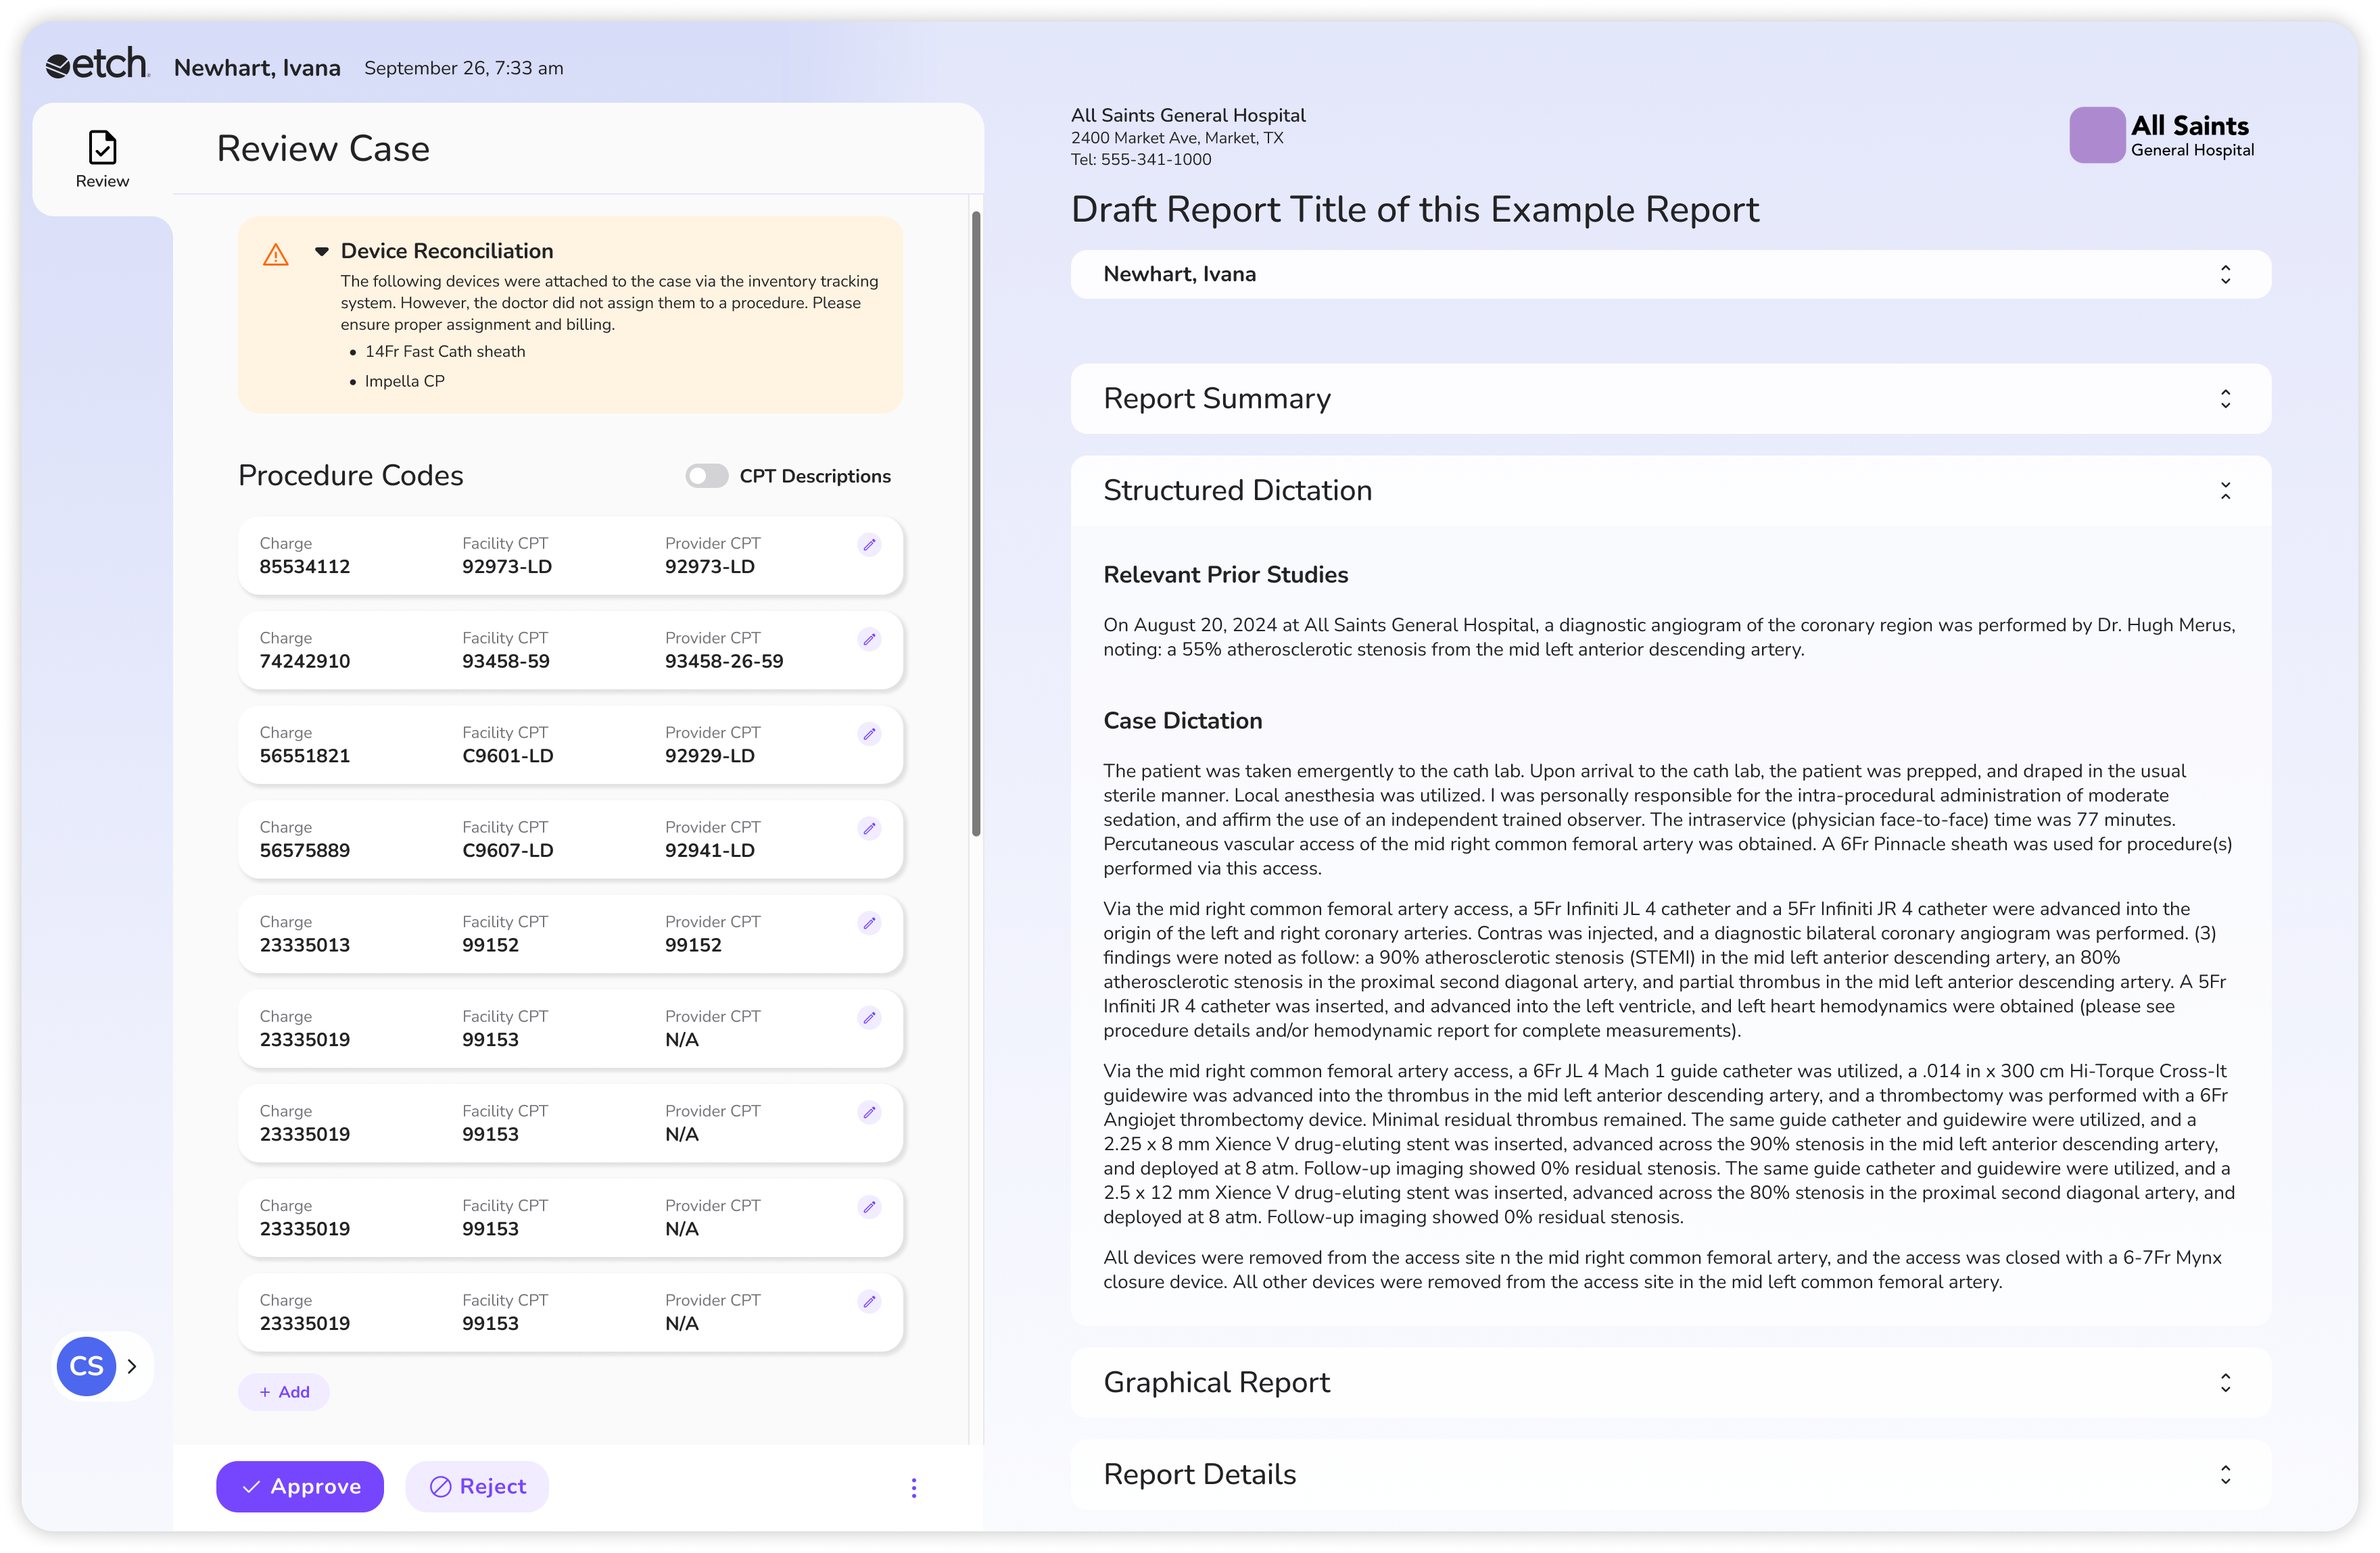
Task: Toggle the CPT Descriptions switch
Action: pos(706,476)
